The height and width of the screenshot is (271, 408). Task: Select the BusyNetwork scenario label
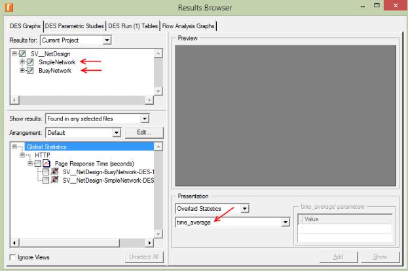55,71
